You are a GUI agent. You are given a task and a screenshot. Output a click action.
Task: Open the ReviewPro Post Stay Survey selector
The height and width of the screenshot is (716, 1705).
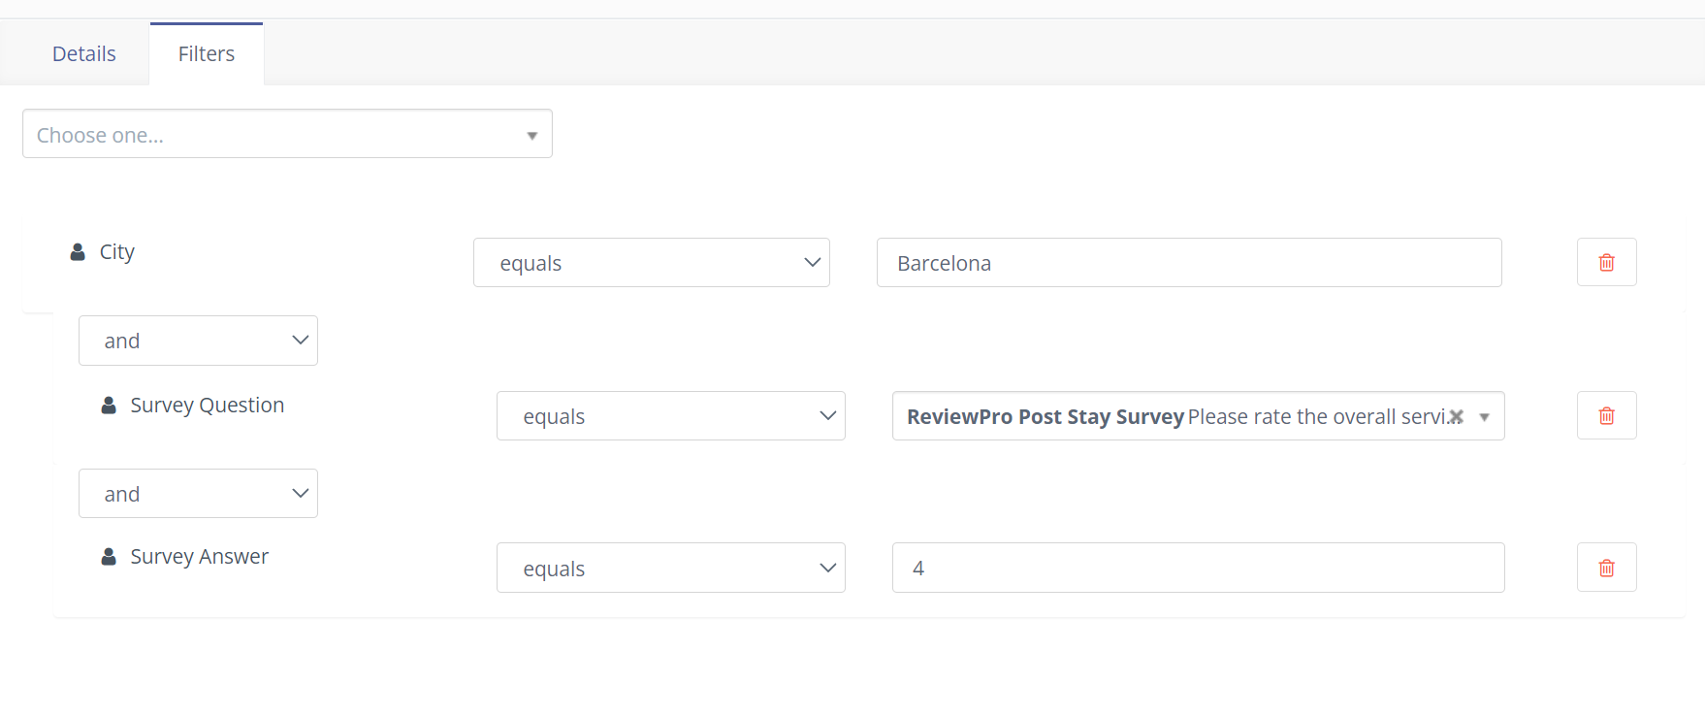point(1199,416)
